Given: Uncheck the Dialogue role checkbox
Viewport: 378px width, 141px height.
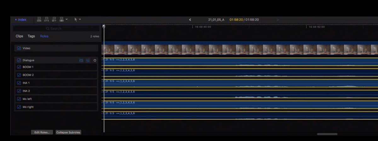Looking at the screenshot, I should (x=19, y=60).
